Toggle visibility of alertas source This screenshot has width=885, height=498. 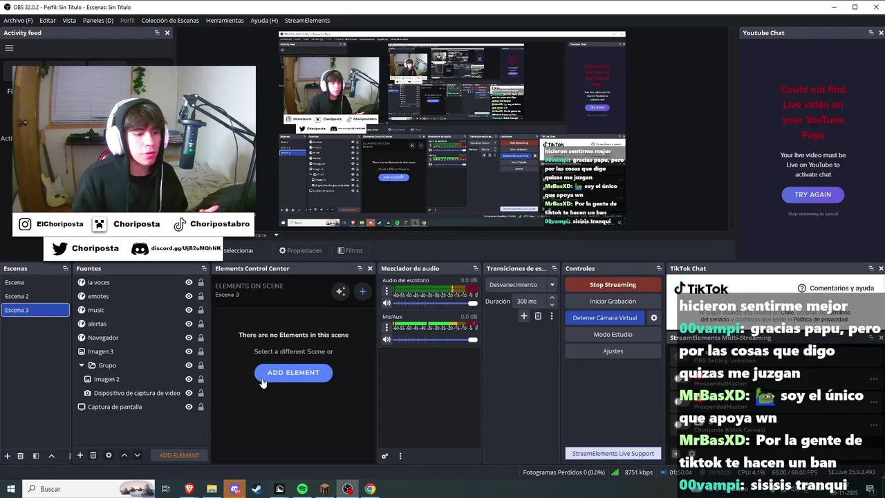(x=189, y=324)
